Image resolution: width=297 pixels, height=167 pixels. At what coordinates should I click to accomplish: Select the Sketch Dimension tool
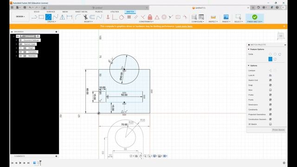[69, 17]
